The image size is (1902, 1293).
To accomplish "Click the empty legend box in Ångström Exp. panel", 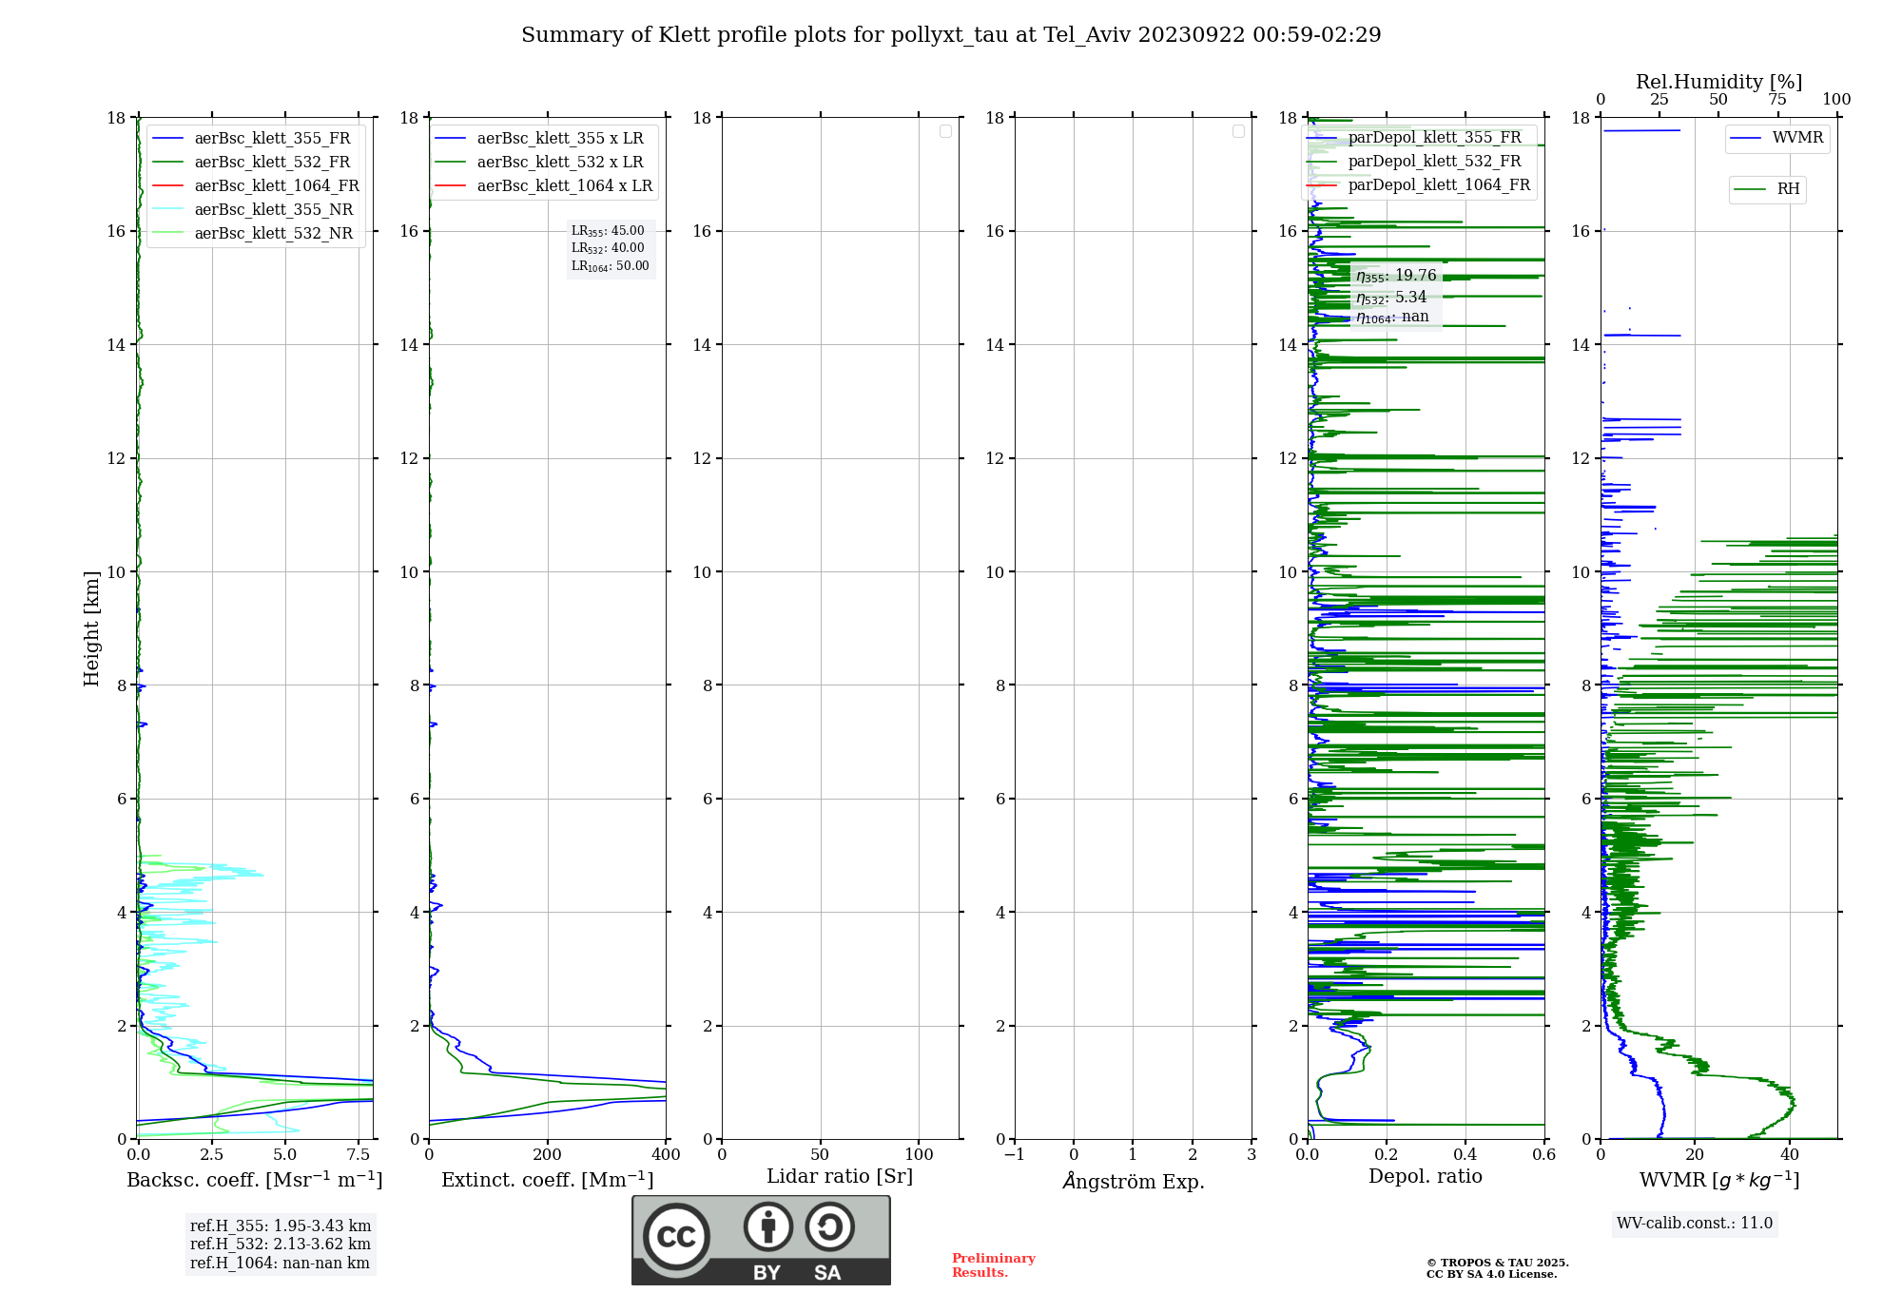I will (x=1238, y=131).
